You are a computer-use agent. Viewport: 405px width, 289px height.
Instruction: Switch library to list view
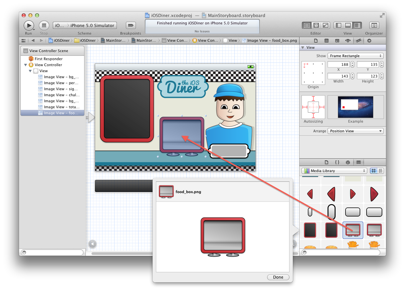point(381,171)
